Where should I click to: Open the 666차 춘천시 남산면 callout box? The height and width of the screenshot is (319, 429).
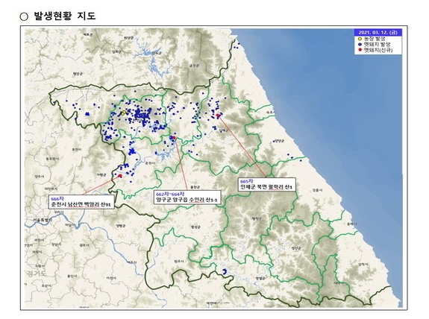point(81,202)
